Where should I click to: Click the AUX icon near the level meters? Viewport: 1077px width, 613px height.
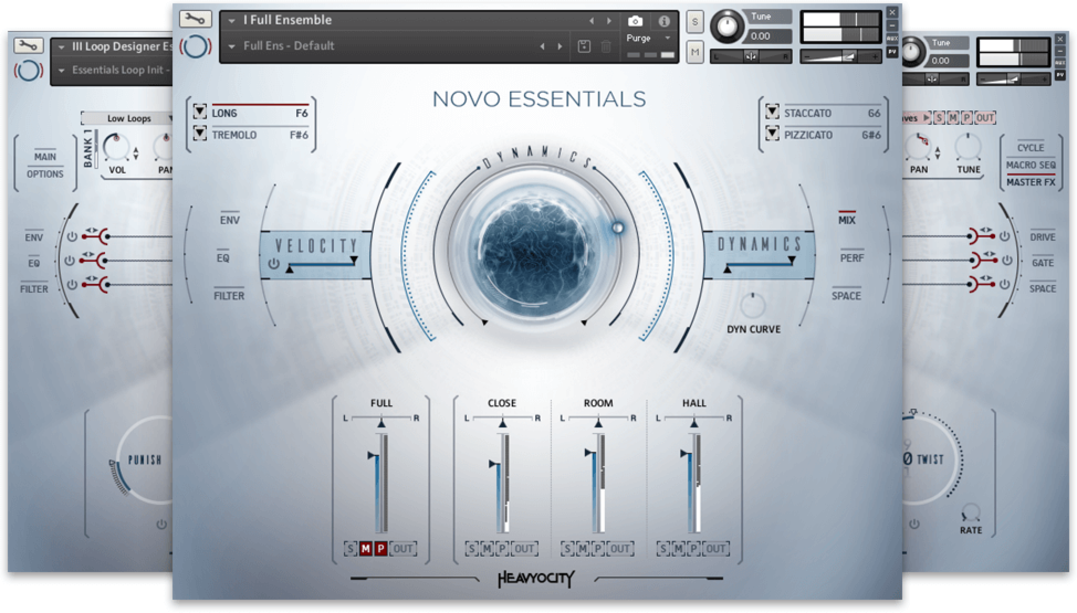[892, 39]
